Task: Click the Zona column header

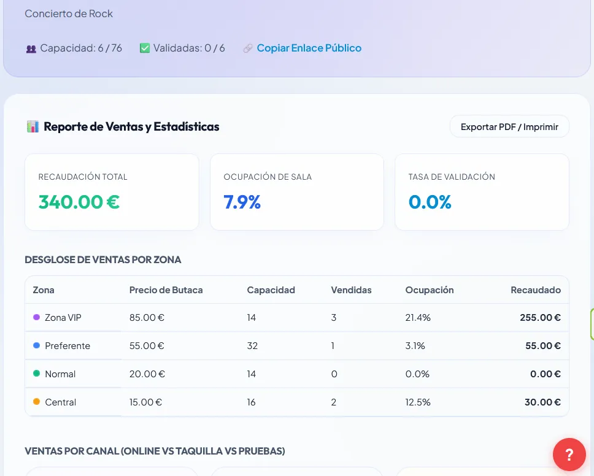Action: click(x=44, y=290)
